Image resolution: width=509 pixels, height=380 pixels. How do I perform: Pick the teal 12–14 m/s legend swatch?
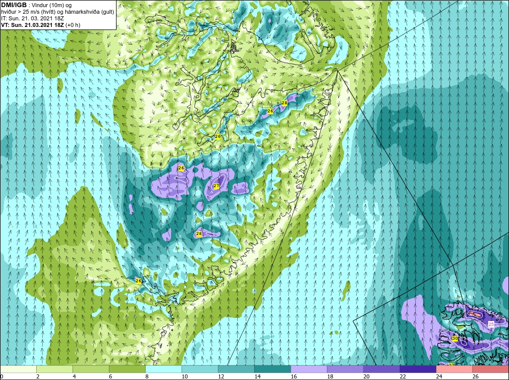pos(236,369)
